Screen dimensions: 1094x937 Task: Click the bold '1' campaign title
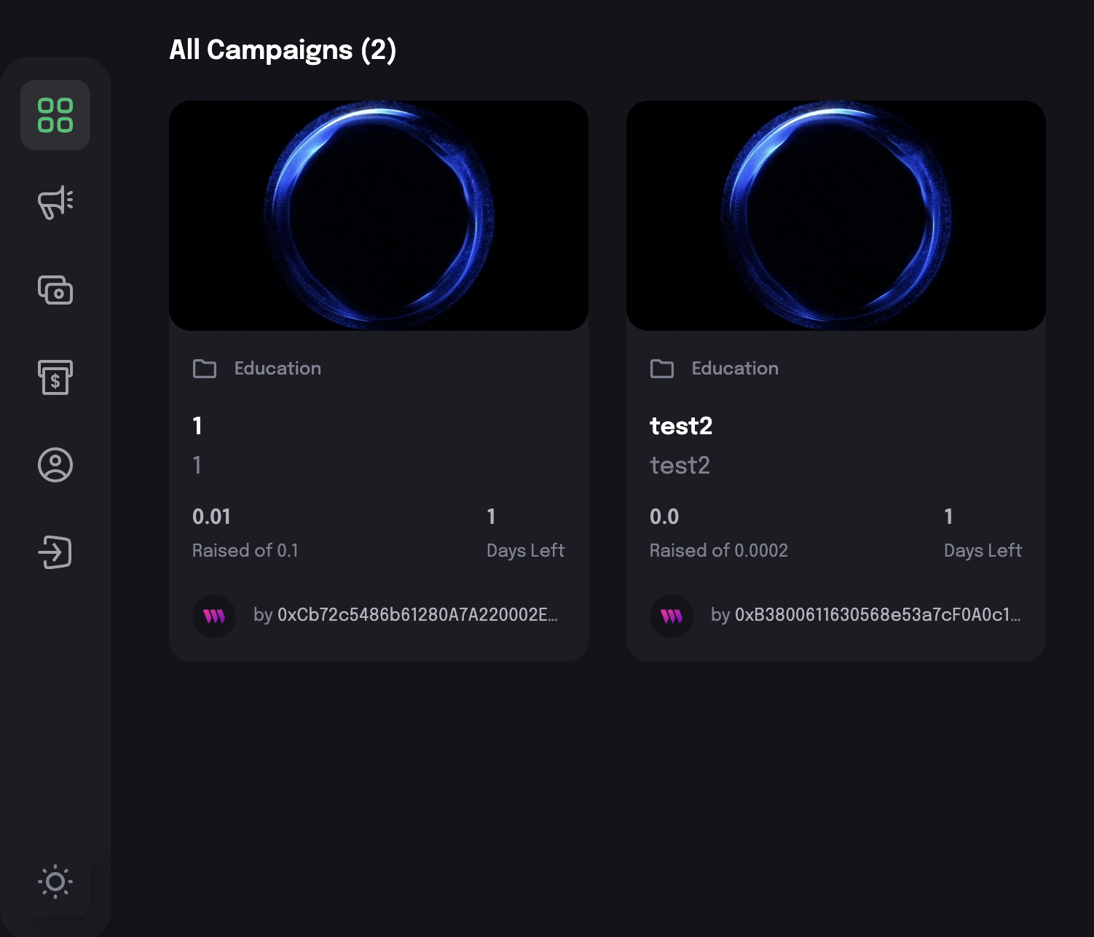click(197, 426)
